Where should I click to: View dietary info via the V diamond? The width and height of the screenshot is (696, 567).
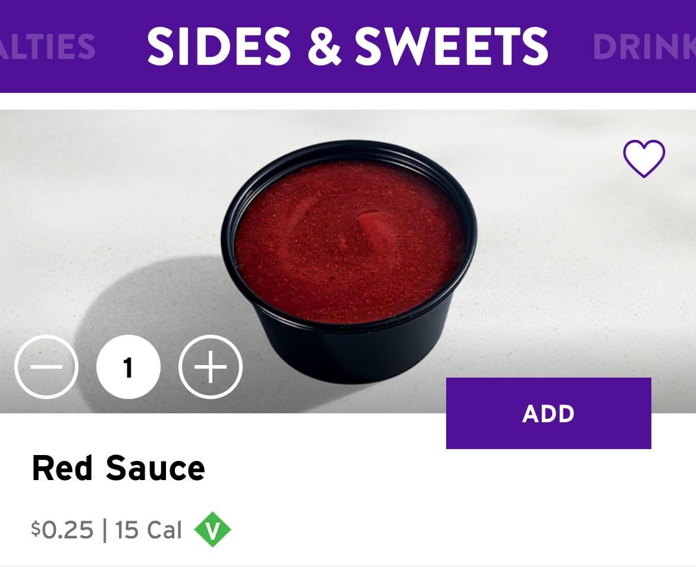(x=212, y=529)
